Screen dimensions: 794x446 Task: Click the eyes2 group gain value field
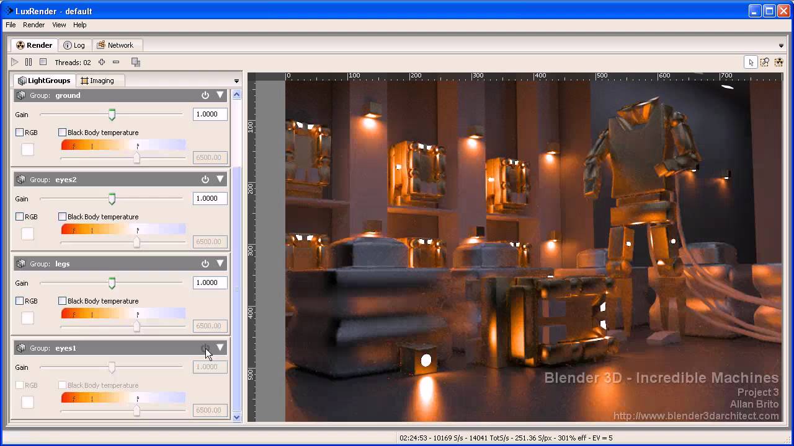pyautogui.click(x=210, y=198)
